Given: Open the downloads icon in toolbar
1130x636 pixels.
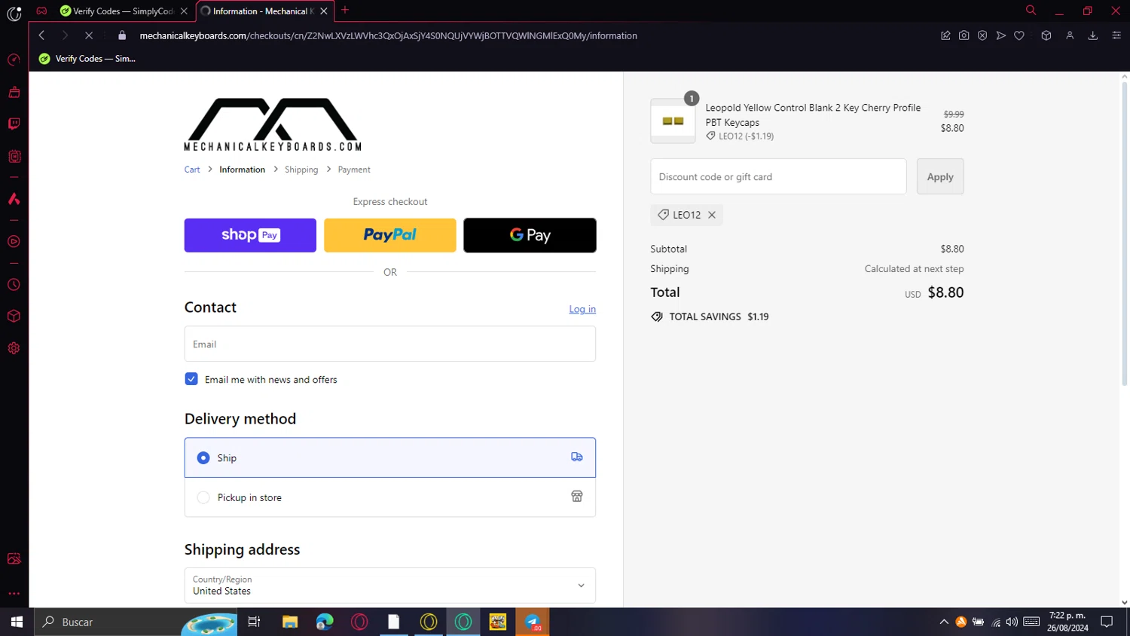Looking at the screenshot, I should [1093, 35].
